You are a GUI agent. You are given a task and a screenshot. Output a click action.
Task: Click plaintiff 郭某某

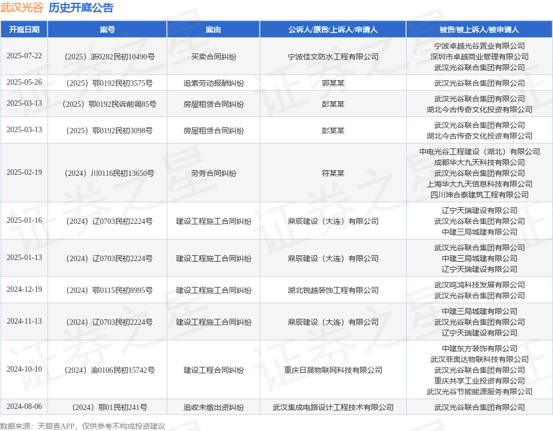(x=333, y=83)
